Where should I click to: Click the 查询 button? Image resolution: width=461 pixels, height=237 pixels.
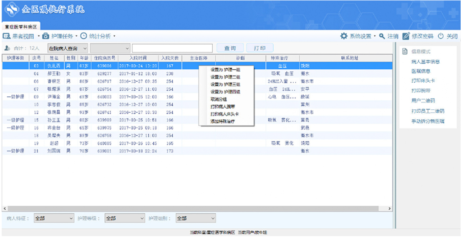click(230, 48)
